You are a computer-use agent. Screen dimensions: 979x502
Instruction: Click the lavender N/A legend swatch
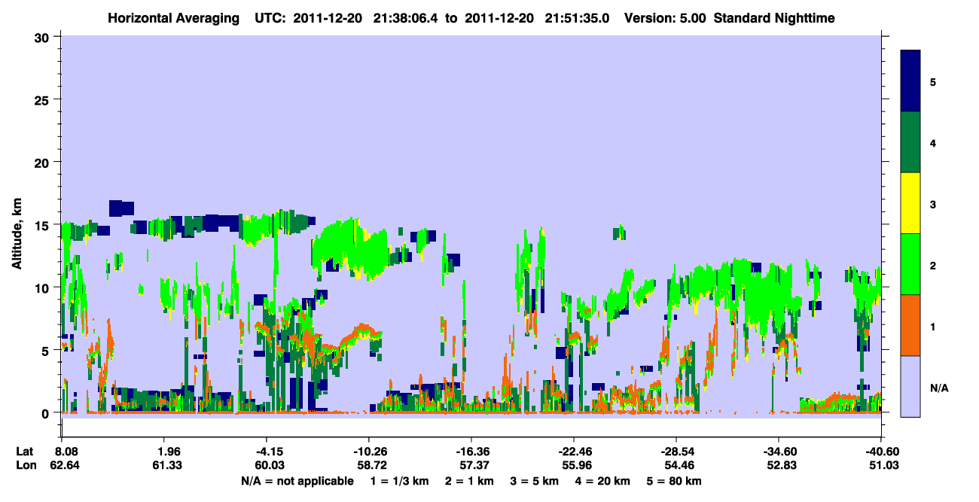pos(910,386)
